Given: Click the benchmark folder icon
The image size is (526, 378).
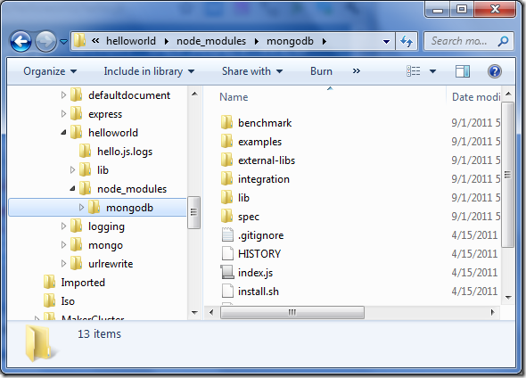Looking at the screenshot, I should [227, 123].
